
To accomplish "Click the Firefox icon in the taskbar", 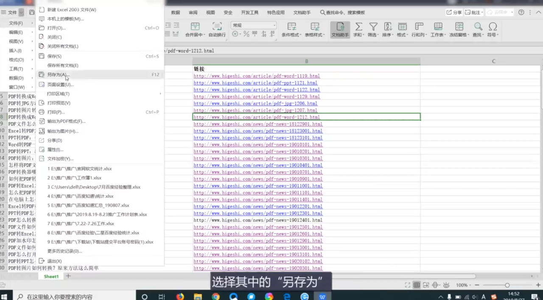I will [x=180, y=297].
